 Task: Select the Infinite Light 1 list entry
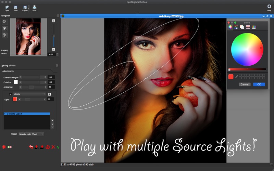[27, 114]
